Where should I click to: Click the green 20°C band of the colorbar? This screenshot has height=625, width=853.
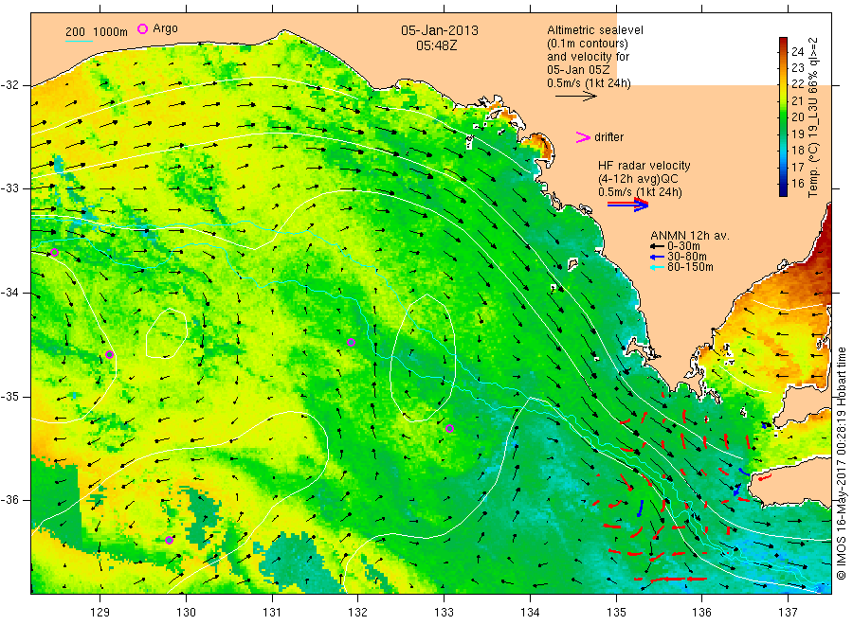[x=783, y=116]
